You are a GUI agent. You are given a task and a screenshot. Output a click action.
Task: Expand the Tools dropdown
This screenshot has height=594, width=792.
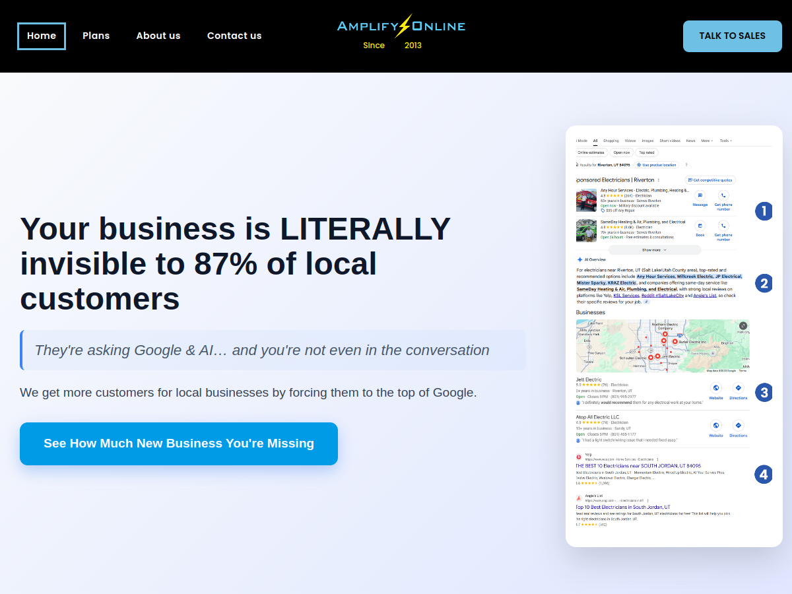[x=725, y=141]
